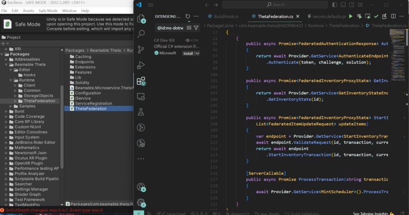Open the Source Control view
The image size is (409, 215).
[141, 49]
